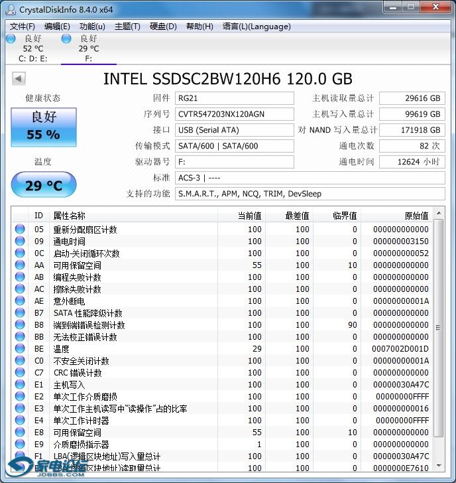The image size is (456, 483).
Task: Click the 良好 55 % health status button
Action: [x=44, y=127]
